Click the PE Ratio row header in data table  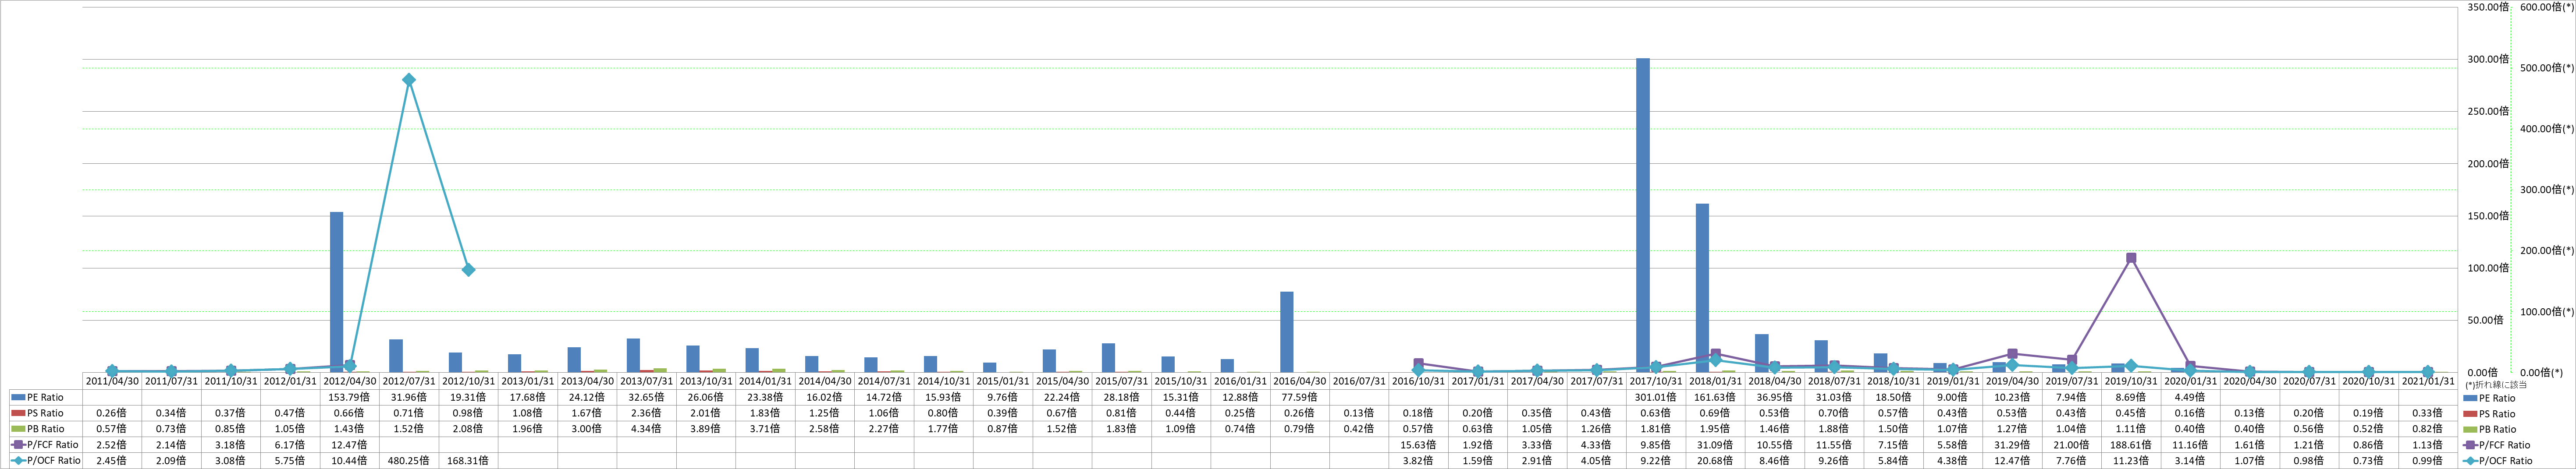coord(46,397)
